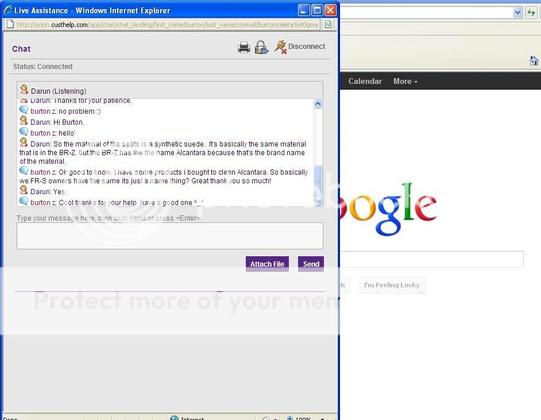Image resolution: width=541 pixels, height=420 pixels.
Task: Click the Darun agent avatar icon
Action: [x=24, y=90]
